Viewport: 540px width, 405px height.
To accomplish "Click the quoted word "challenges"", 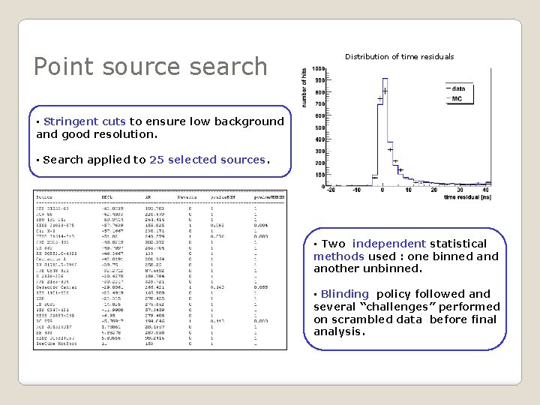I will point(399,307).
